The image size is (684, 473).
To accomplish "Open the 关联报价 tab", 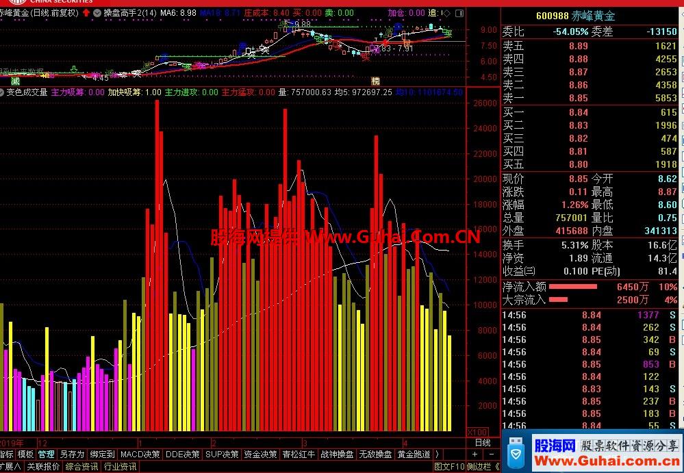I will tap(43, 466).
